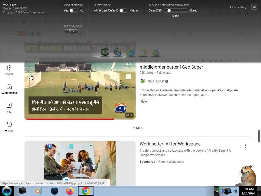Click the 'Yes' label under Load at startup

coord(66,10)
